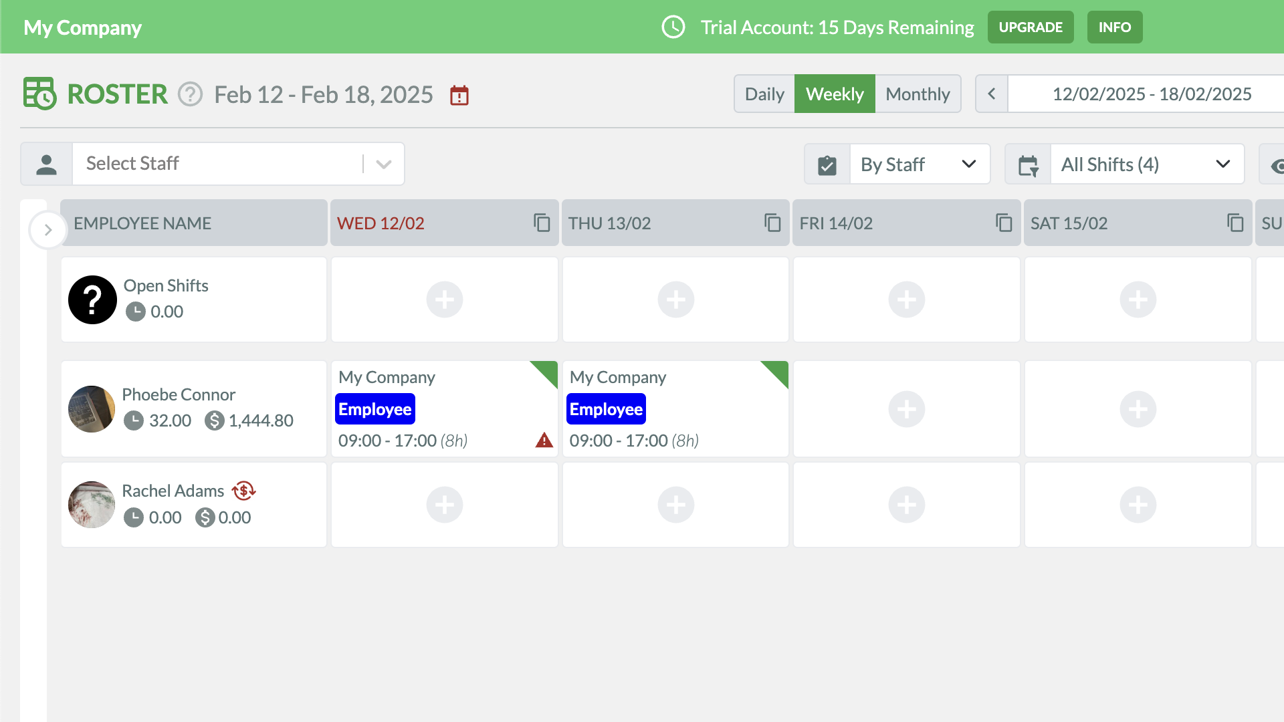The height and width of the screenshot is (722, 1284).
Task: Expand the left side panel with the chevron arrow
Action: [47, 230]
